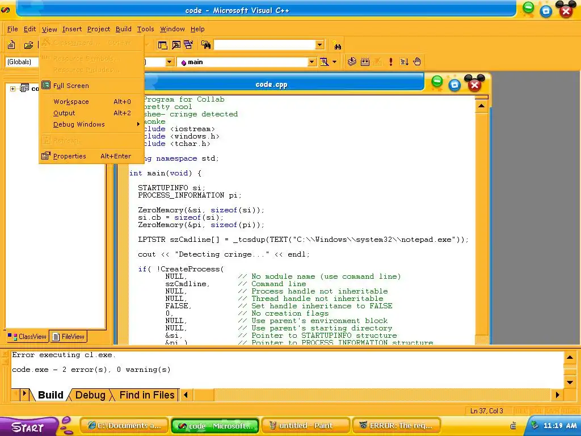Click the Build toolbar icon
This screenshot has width=581, height=436.
tap(365, 62)
